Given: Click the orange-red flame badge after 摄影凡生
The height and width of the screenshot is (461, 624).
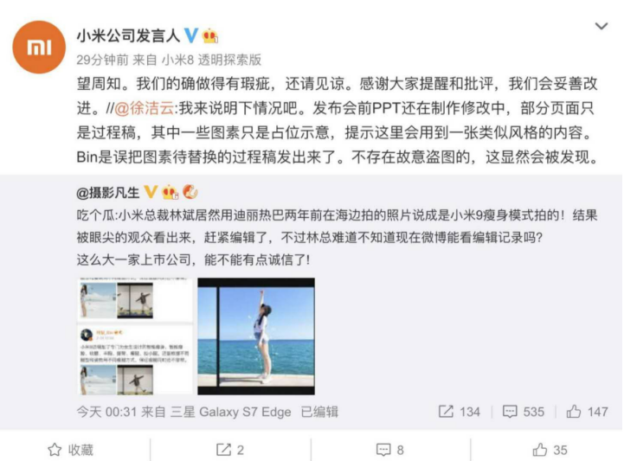Looking at the screenshot, I should 190,192.
